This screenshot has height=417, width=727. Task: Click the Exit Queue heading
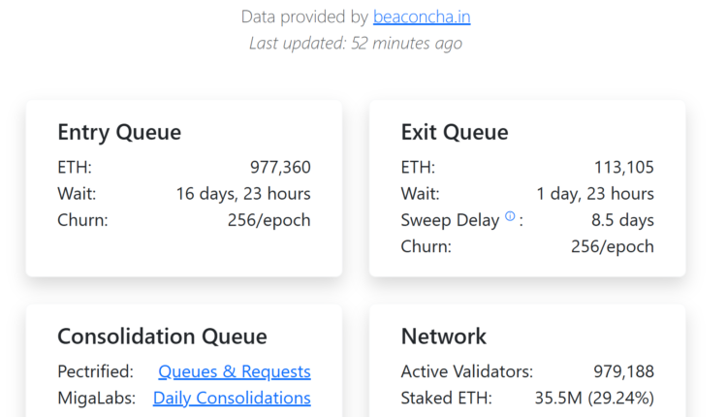click(x=455, y=133)
